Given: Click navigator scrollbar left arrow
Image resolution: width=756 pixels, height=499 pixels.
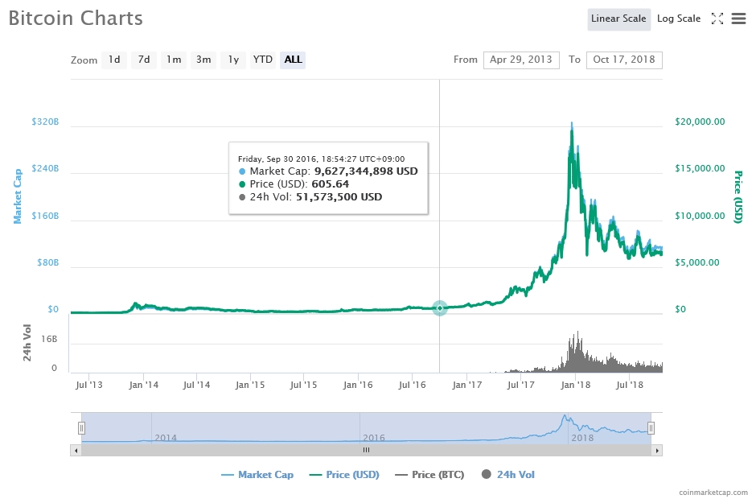Looking at the screenshot, I should point(76,451).
